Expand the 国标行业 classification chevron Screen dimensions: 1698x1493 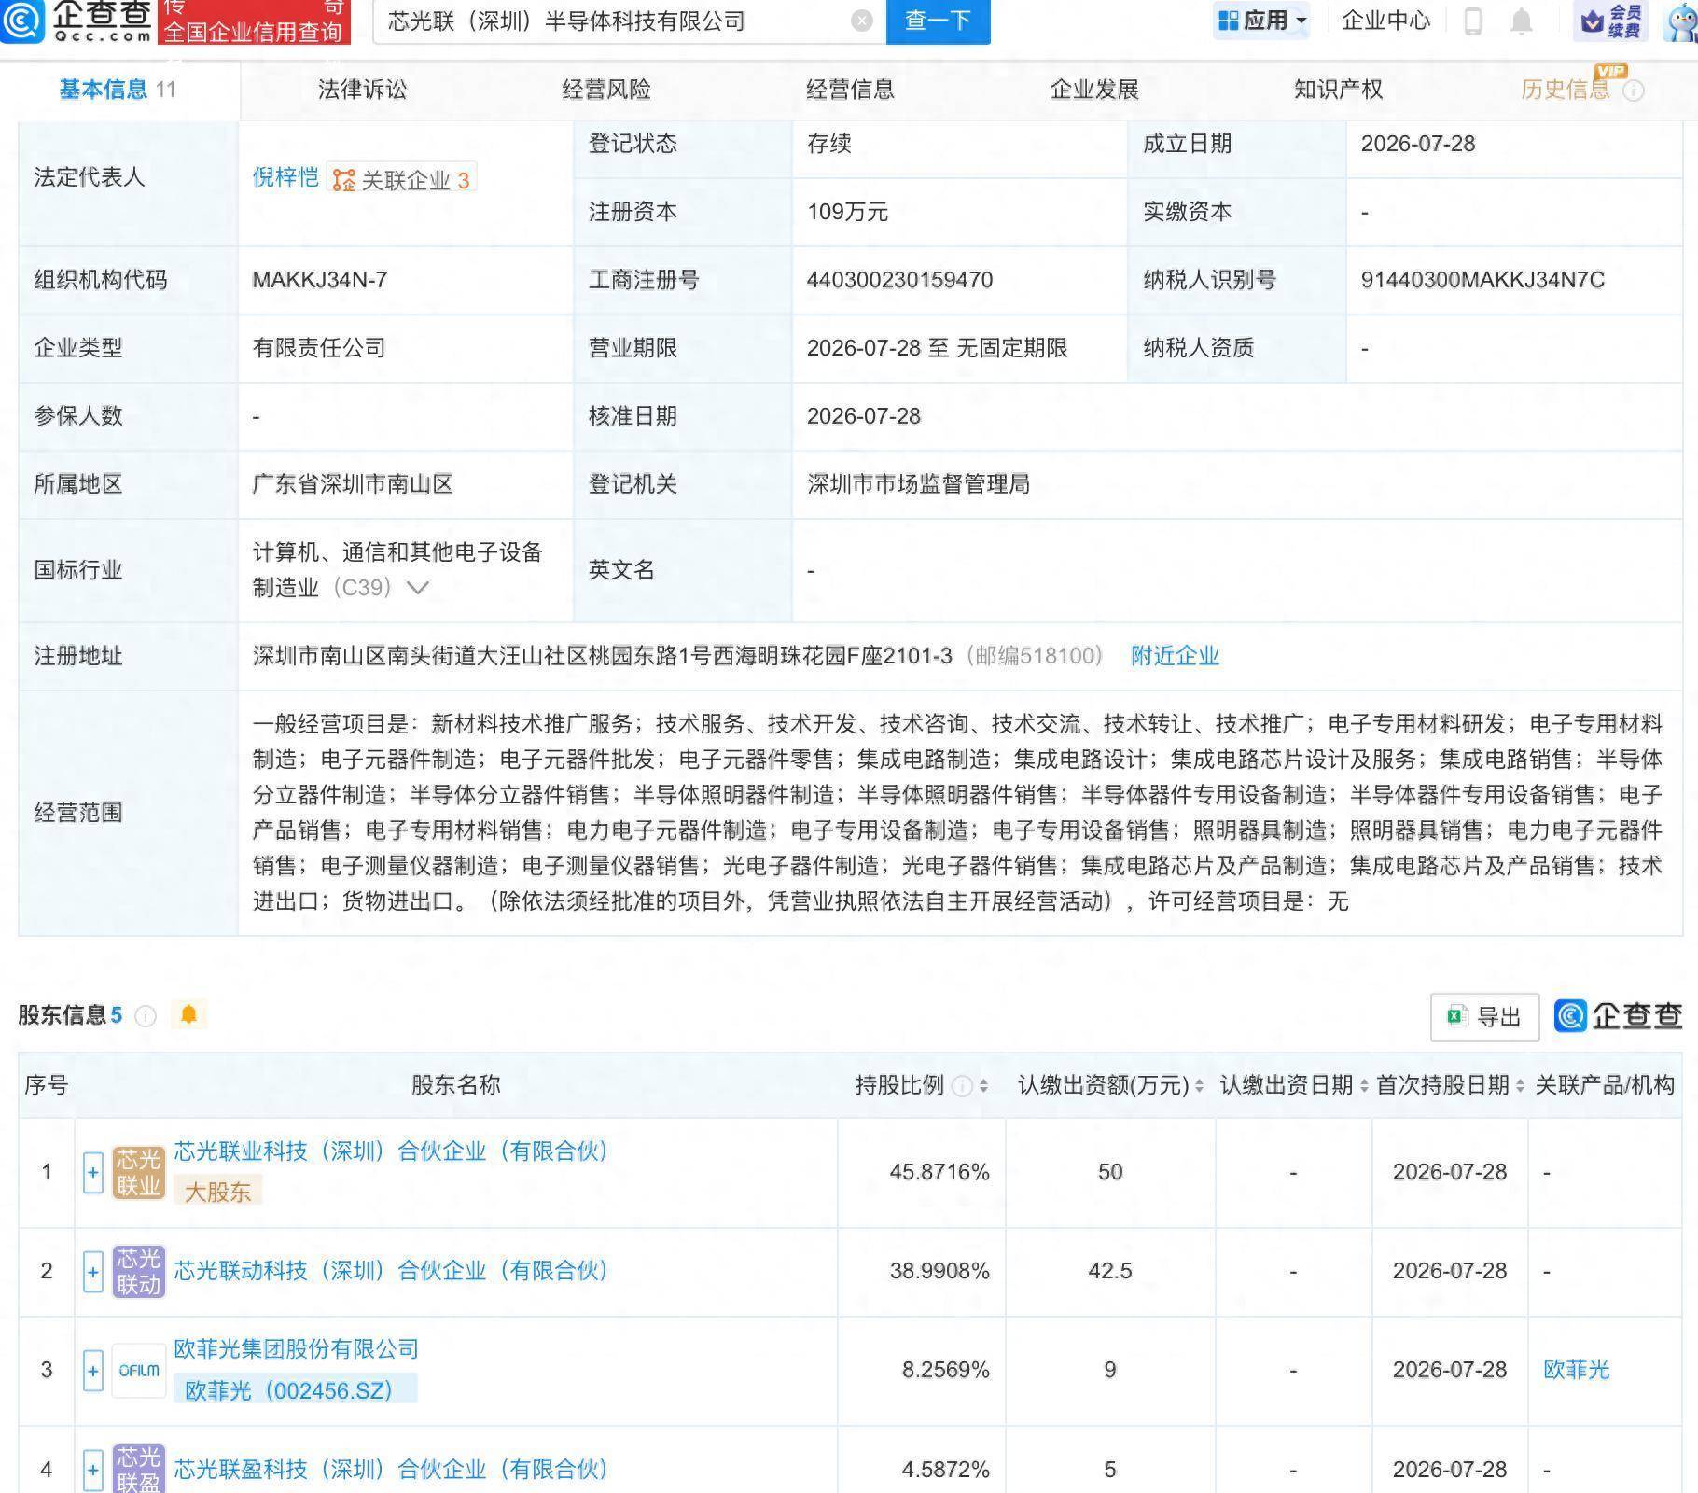[417, 588]
